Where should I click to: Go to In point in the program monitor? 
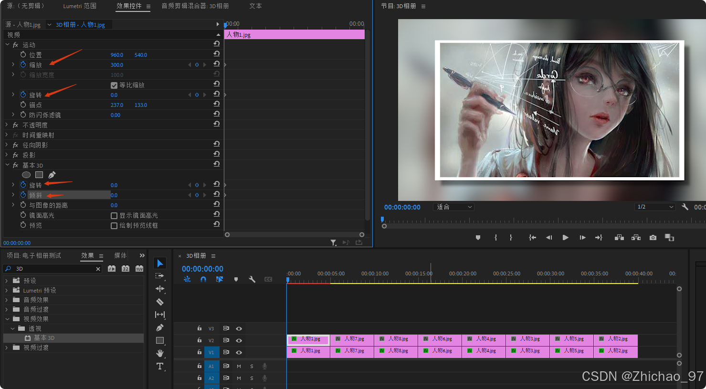coord(533,238)
